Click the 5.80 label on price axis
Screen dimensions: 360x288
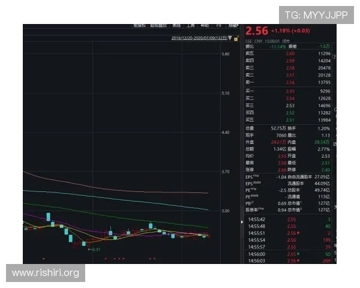(226, 54)
